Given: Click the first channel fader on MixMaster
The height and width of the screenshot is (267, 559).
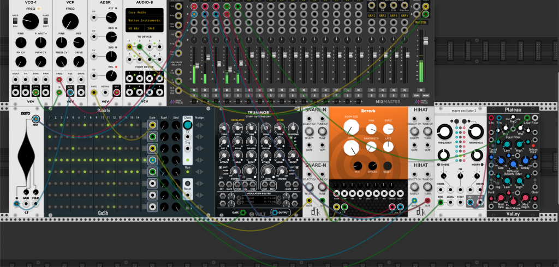Looking at the screenshot, I should pyautogui.click(x=197, y=66).
